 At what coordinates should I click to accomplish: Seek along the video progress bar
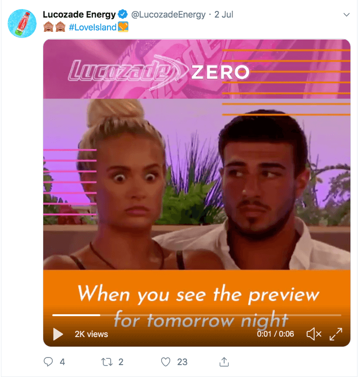coord(197,315)
